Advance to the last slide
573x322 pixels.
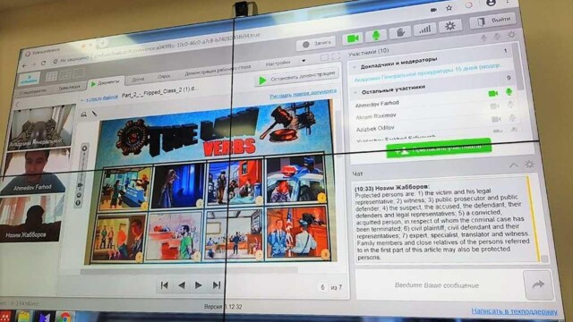point(217,284)
